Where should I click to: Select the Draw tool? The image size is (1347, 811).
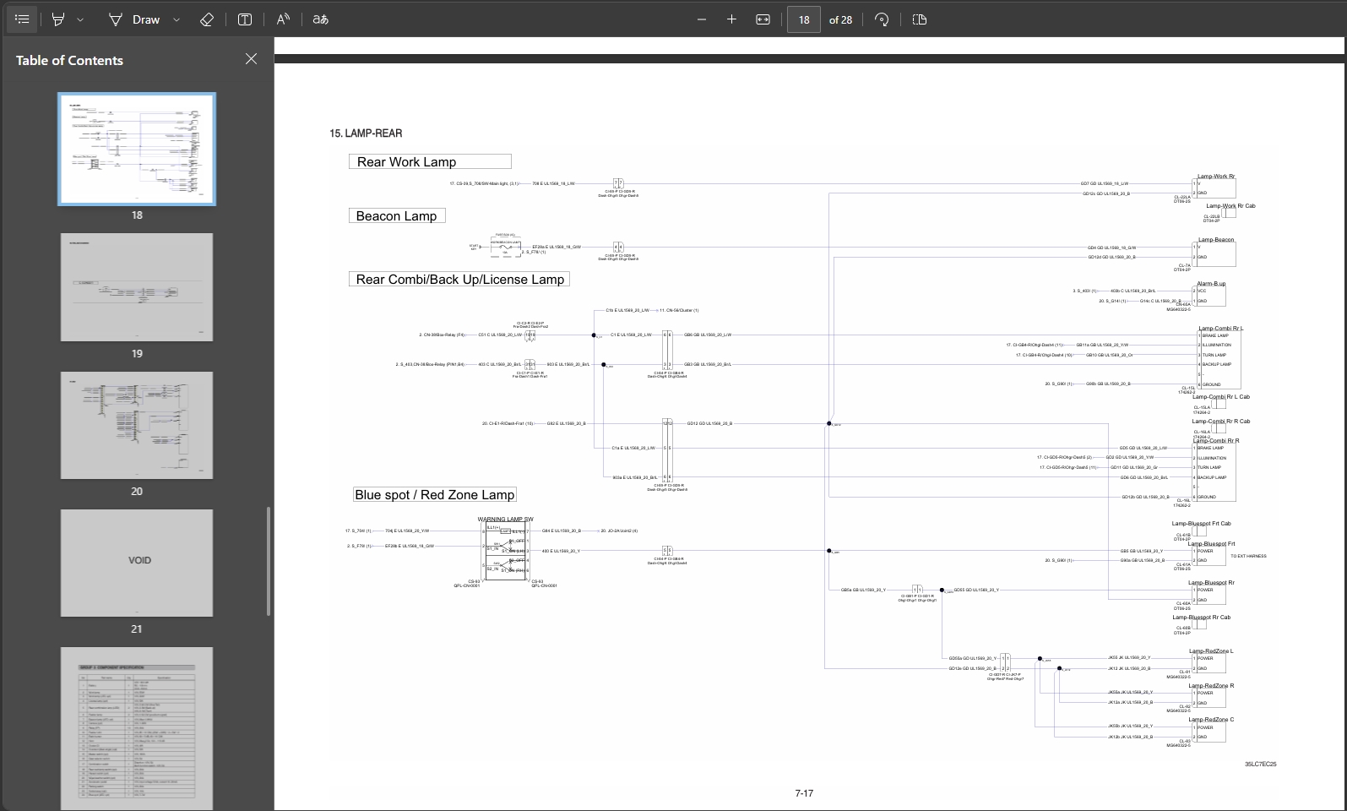click(134, 19)
